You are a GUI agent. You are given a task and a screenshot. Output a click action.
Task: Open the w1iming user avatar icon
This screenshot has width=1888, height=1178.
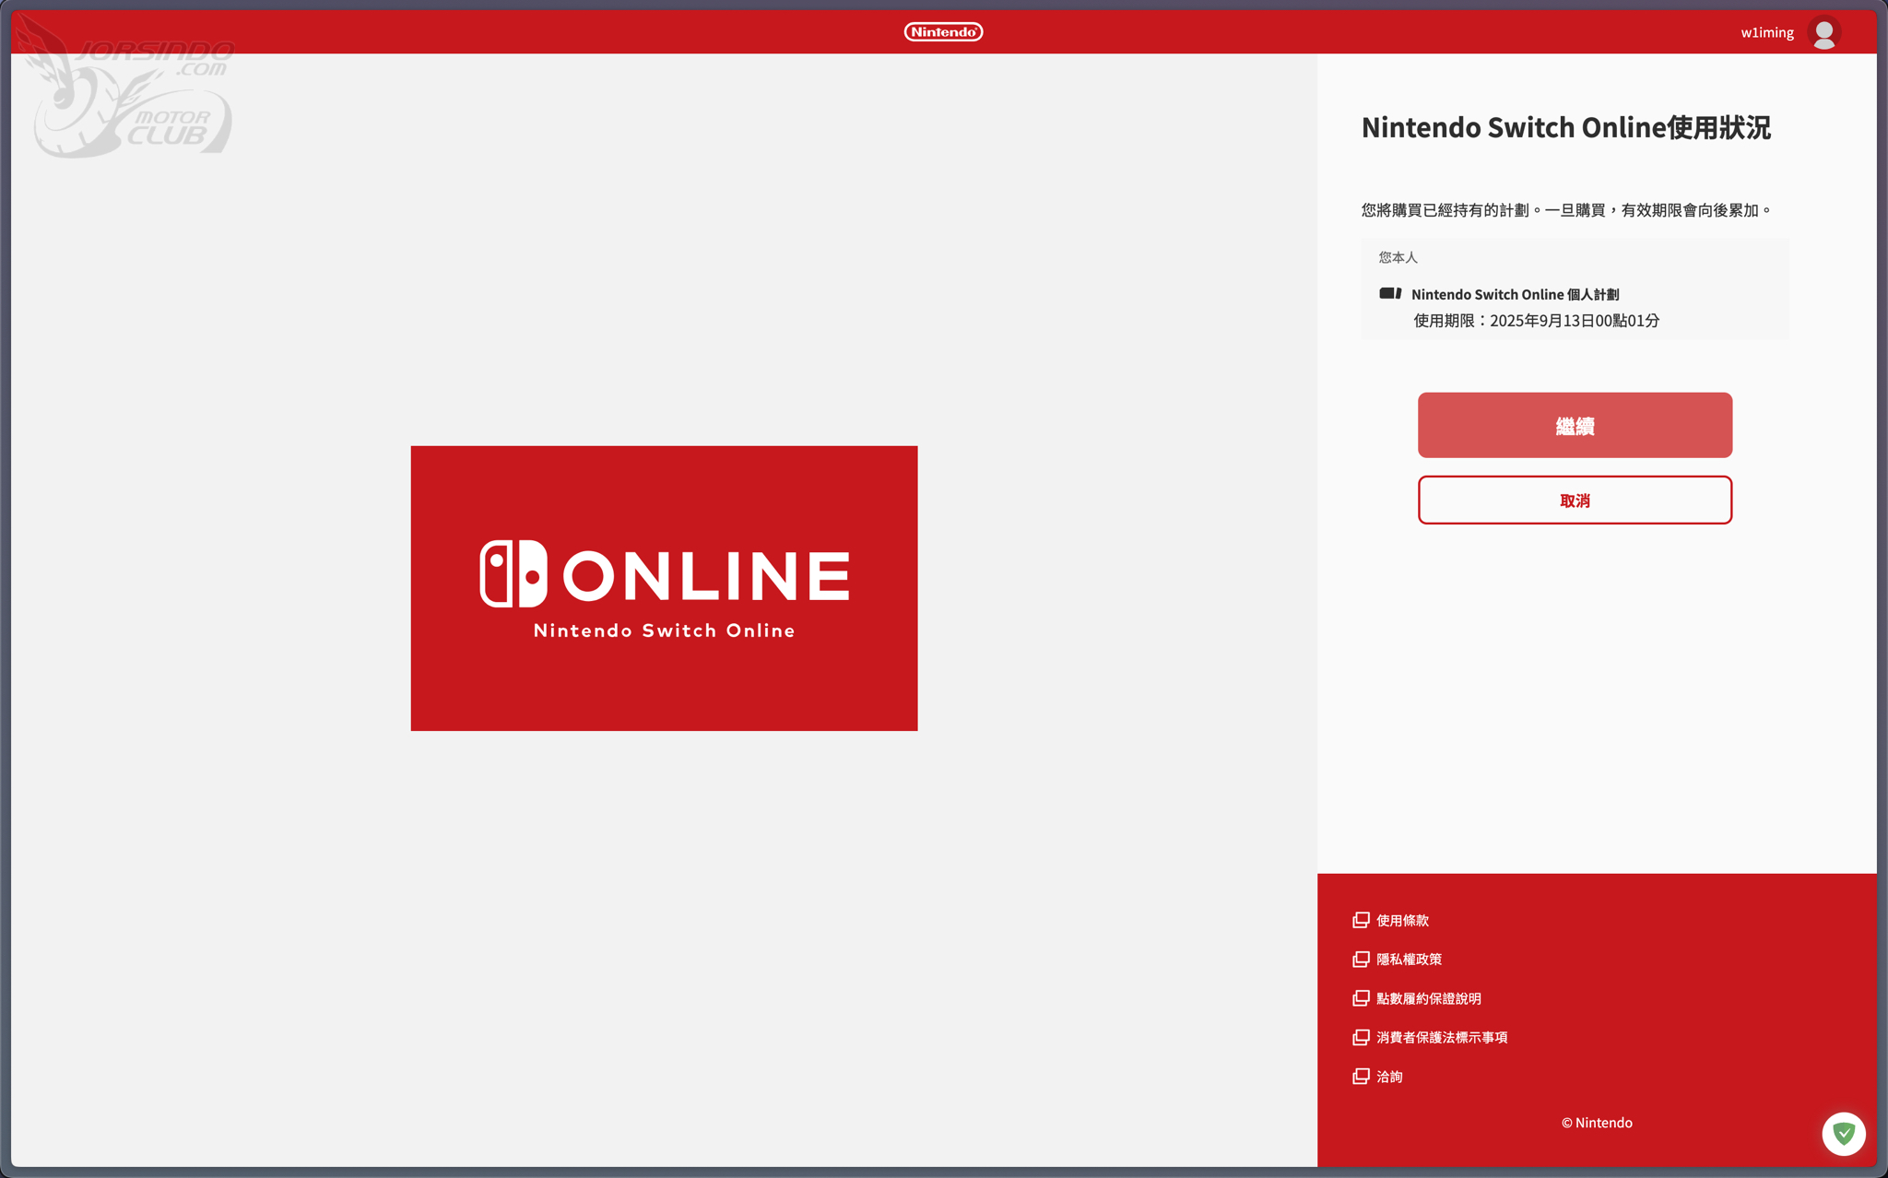pyautogui.click(x=1823, y=33)
